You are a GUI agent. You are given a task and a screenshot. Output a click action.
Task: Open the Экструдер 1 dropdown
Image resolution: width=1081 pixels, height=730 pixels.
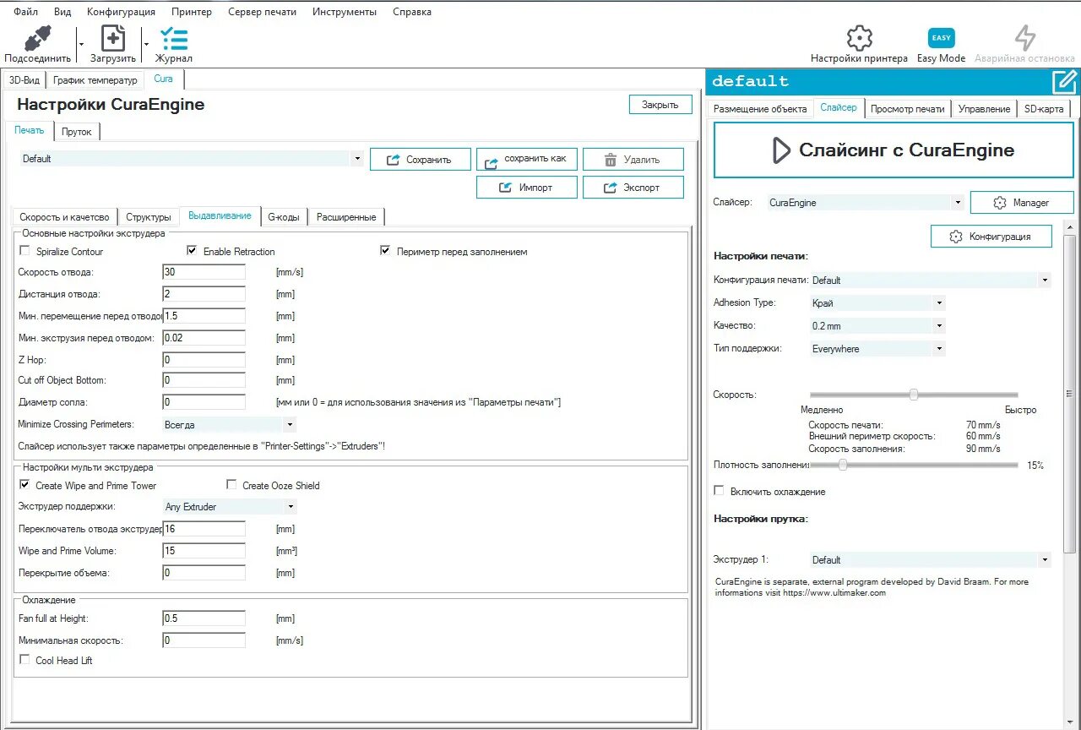[x=931, y=560]
